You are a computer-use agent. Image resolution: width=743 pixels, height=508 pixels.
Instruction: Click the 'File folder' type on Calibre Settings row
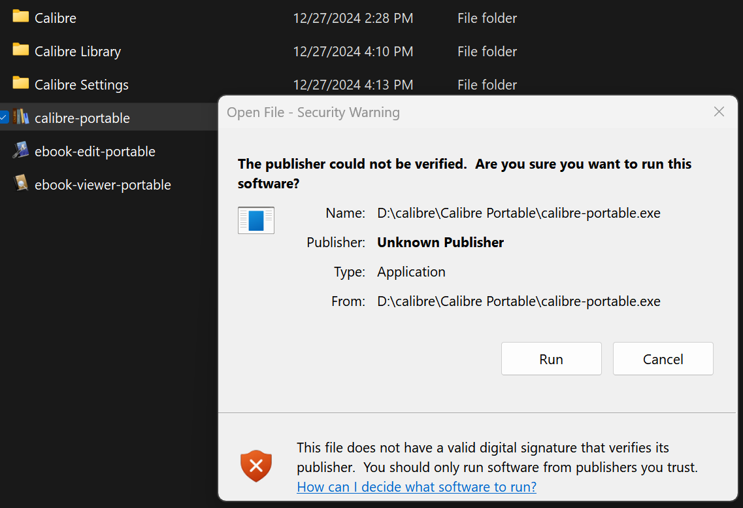tap(487, 84)
